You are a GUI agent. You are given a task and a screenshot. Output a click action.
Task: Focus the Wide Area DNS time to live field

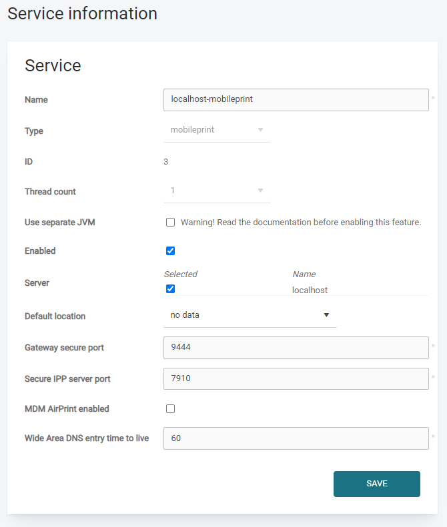point(296,438)
